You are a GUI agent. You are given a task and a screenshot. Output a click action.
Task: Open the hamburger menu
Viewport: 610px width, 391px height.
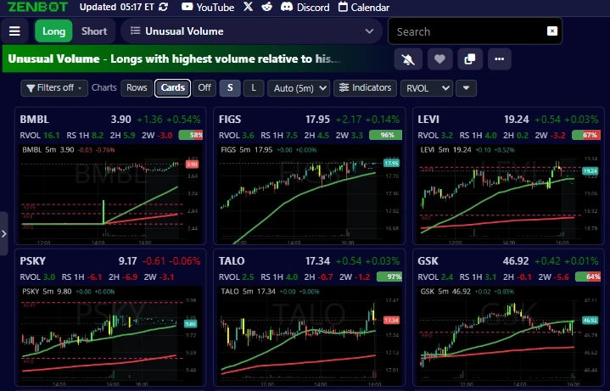point(14,31)
